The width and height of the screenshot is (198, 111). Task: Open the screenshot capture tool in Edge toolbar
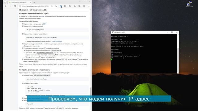pos(65,6)
